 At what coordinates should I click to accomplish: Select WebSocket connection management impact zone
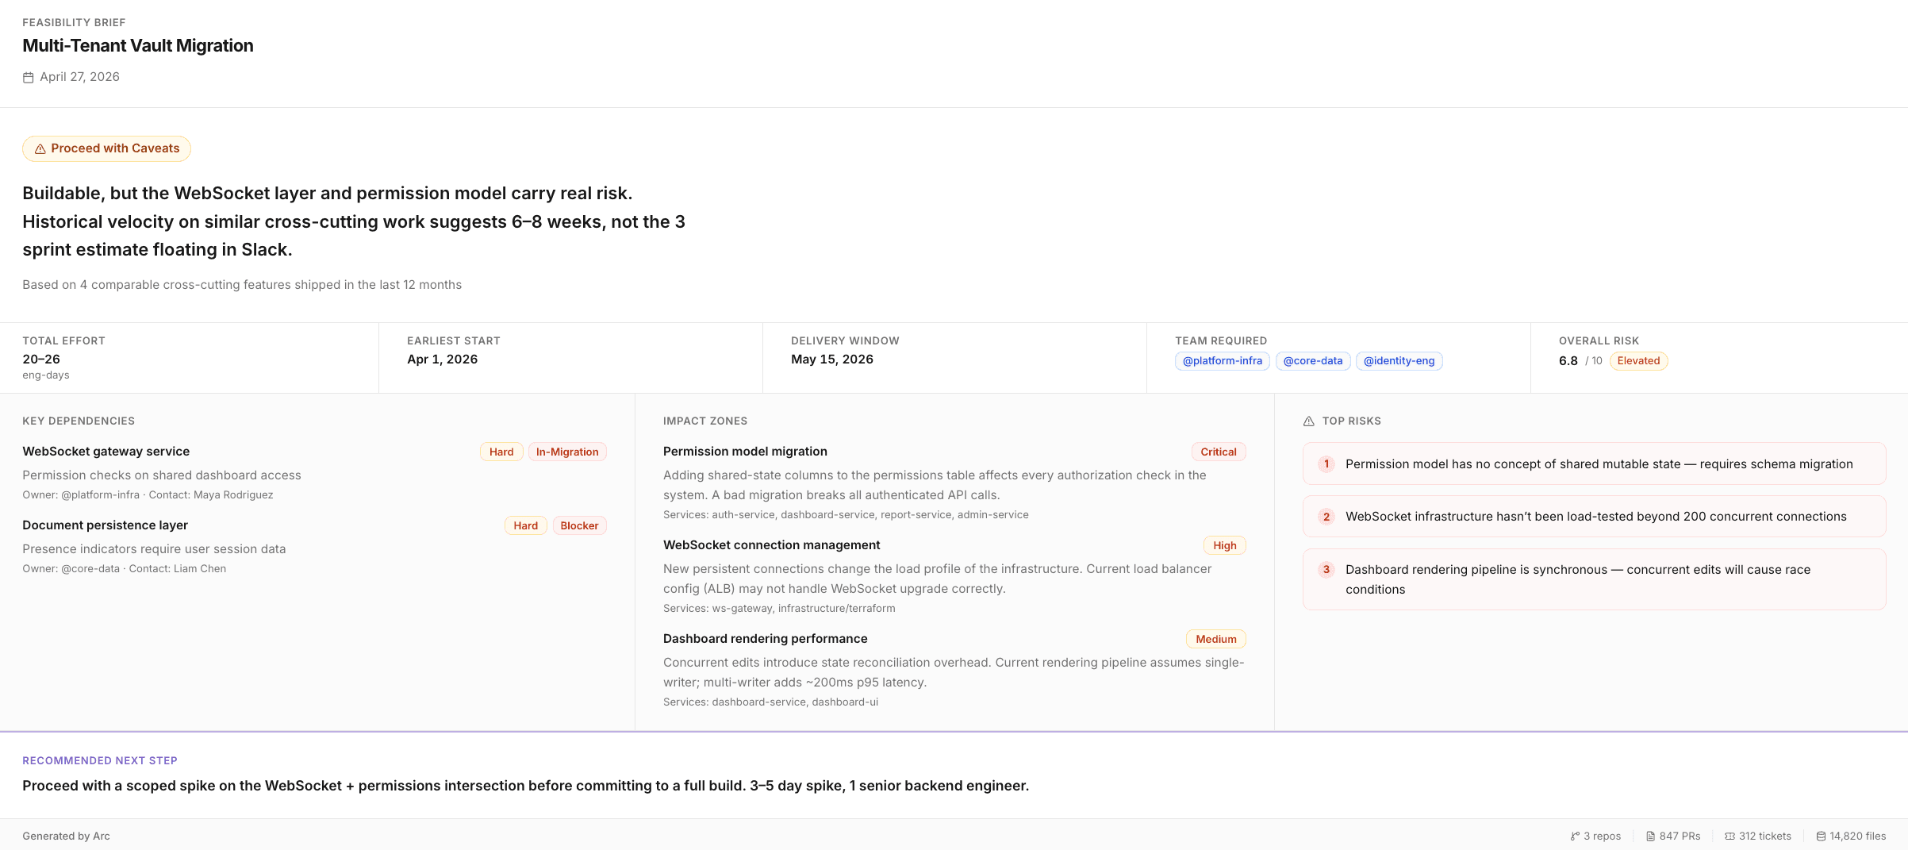[772, 545]
